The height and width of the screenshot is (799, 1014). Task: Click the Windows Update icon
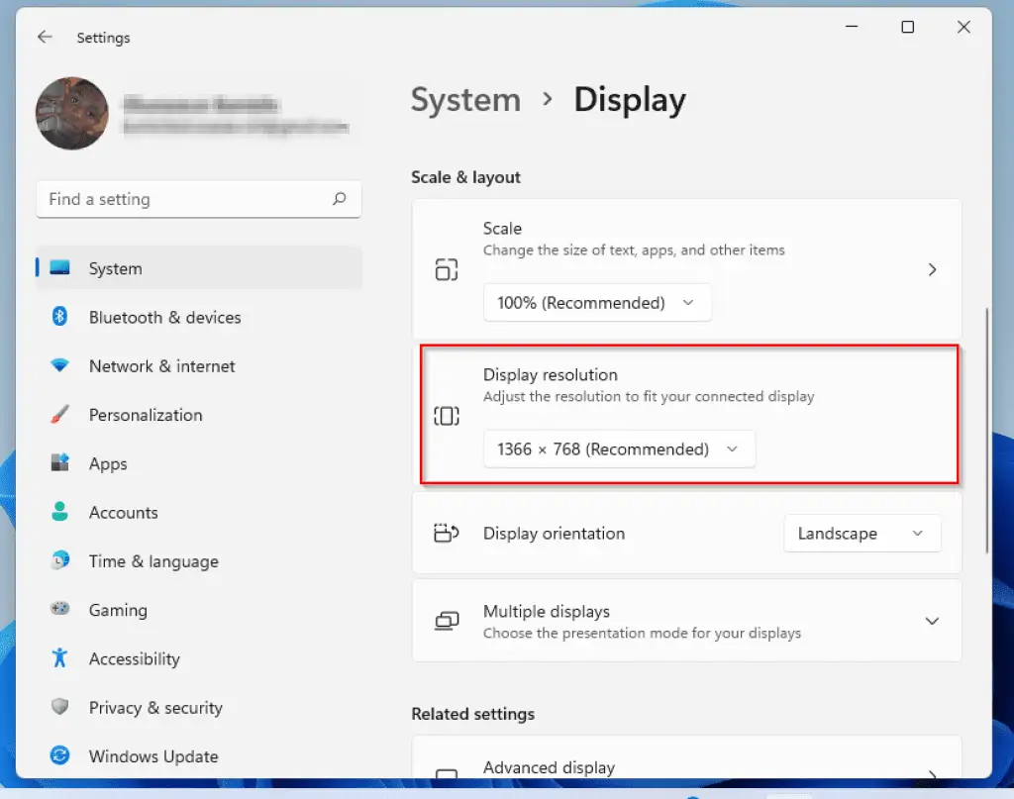[x=60, y=755]
